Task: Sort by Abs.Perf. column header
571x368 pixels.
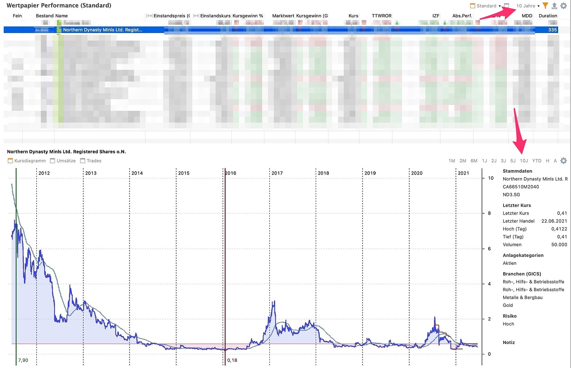Action: coord(462,16)
